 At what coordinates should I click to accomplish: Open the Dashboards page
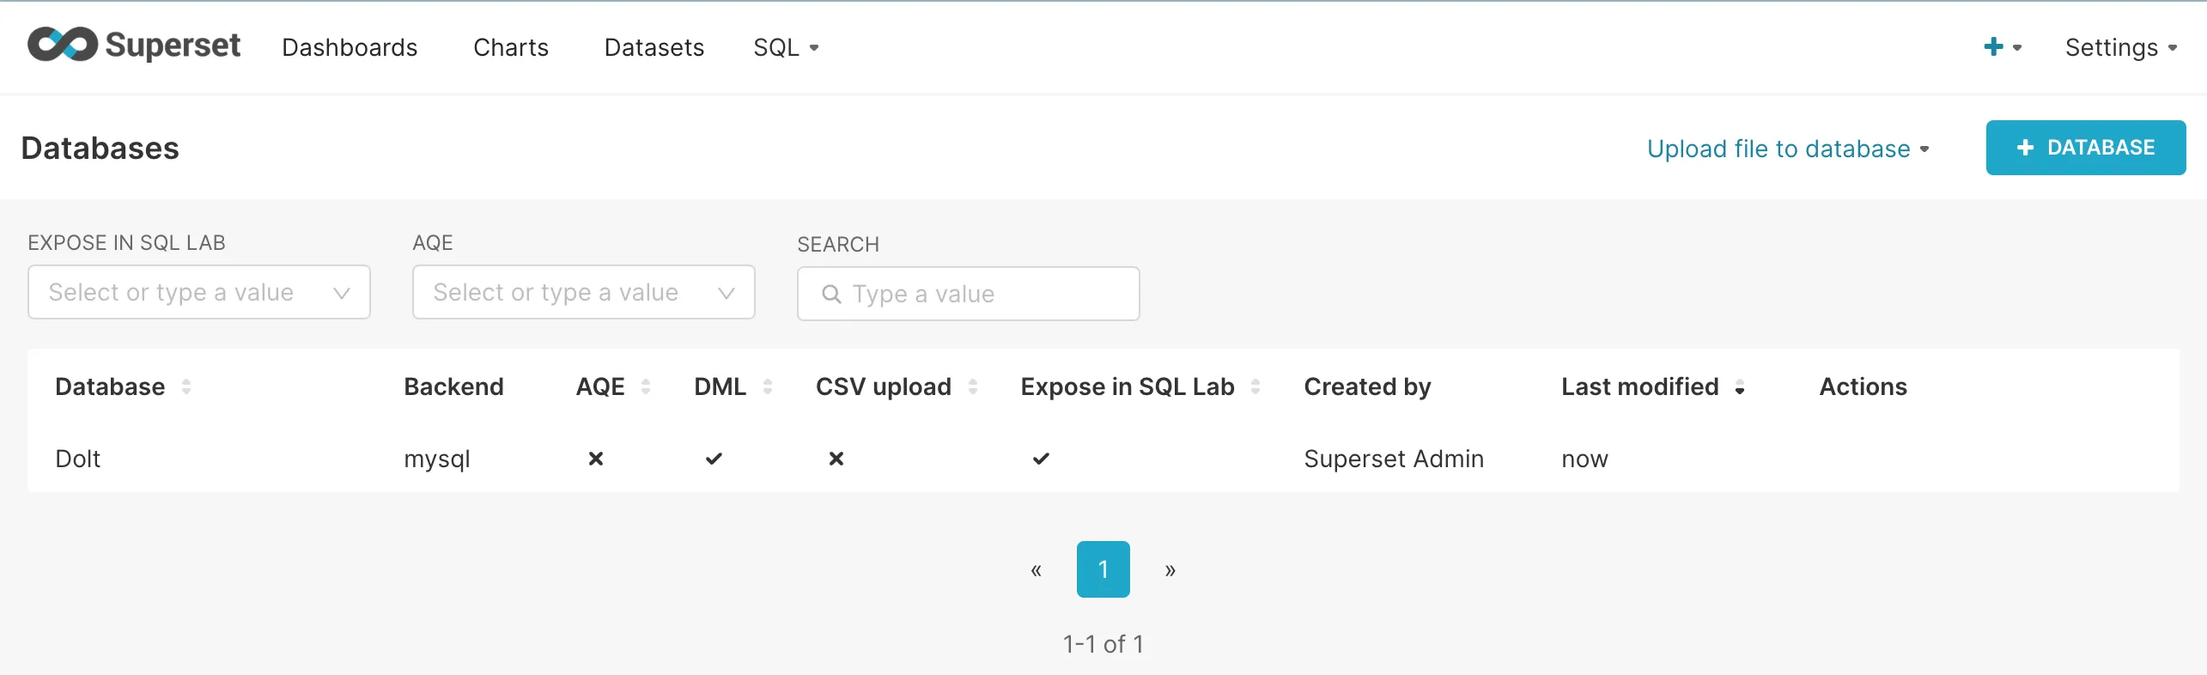pyautogui.click(x=350, y=47)
